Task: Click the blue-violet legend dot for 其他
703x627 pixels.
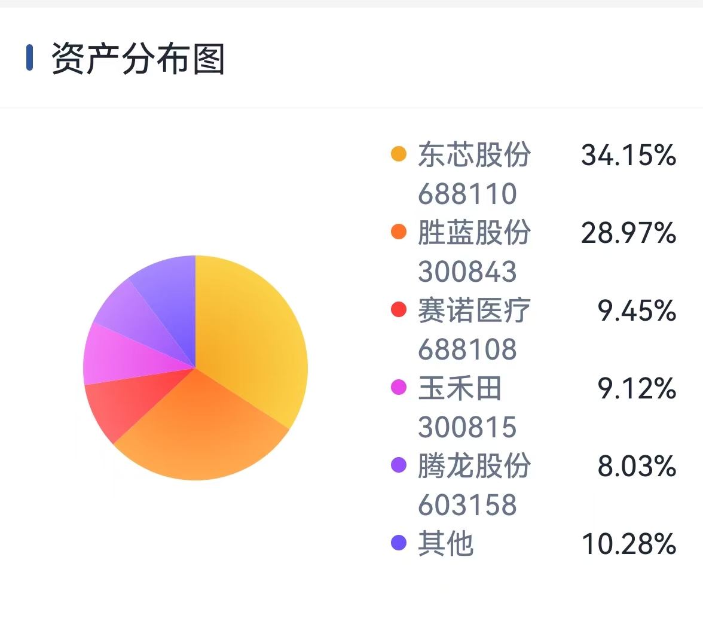Action: (x=399, y=542)
